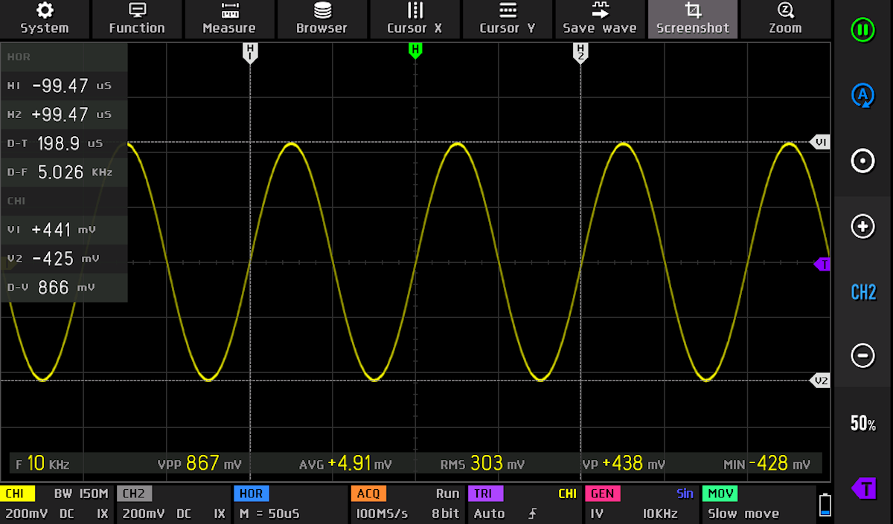The width and height of the screenshot is (893, 524).
Task: Pause acquisition with green run/stop button
Action: [862, 30]
